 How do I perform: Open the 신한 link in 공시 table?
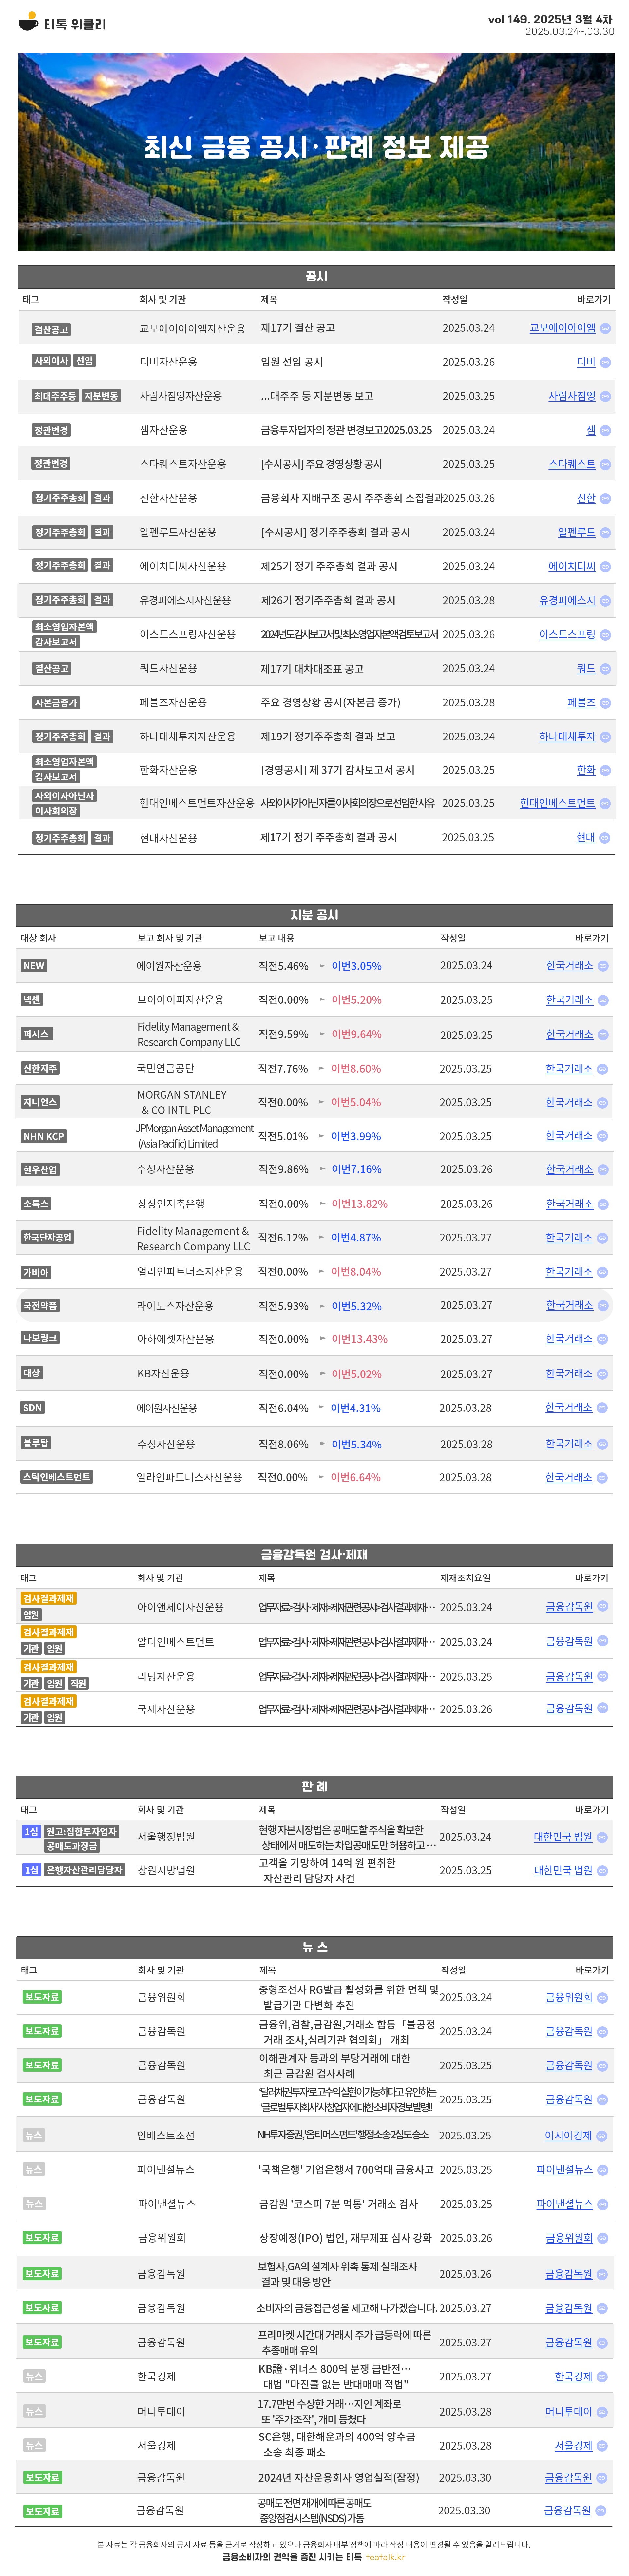[x=586, y=498]
